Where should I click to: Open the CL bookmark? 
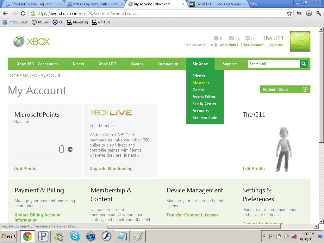[58, 22]
